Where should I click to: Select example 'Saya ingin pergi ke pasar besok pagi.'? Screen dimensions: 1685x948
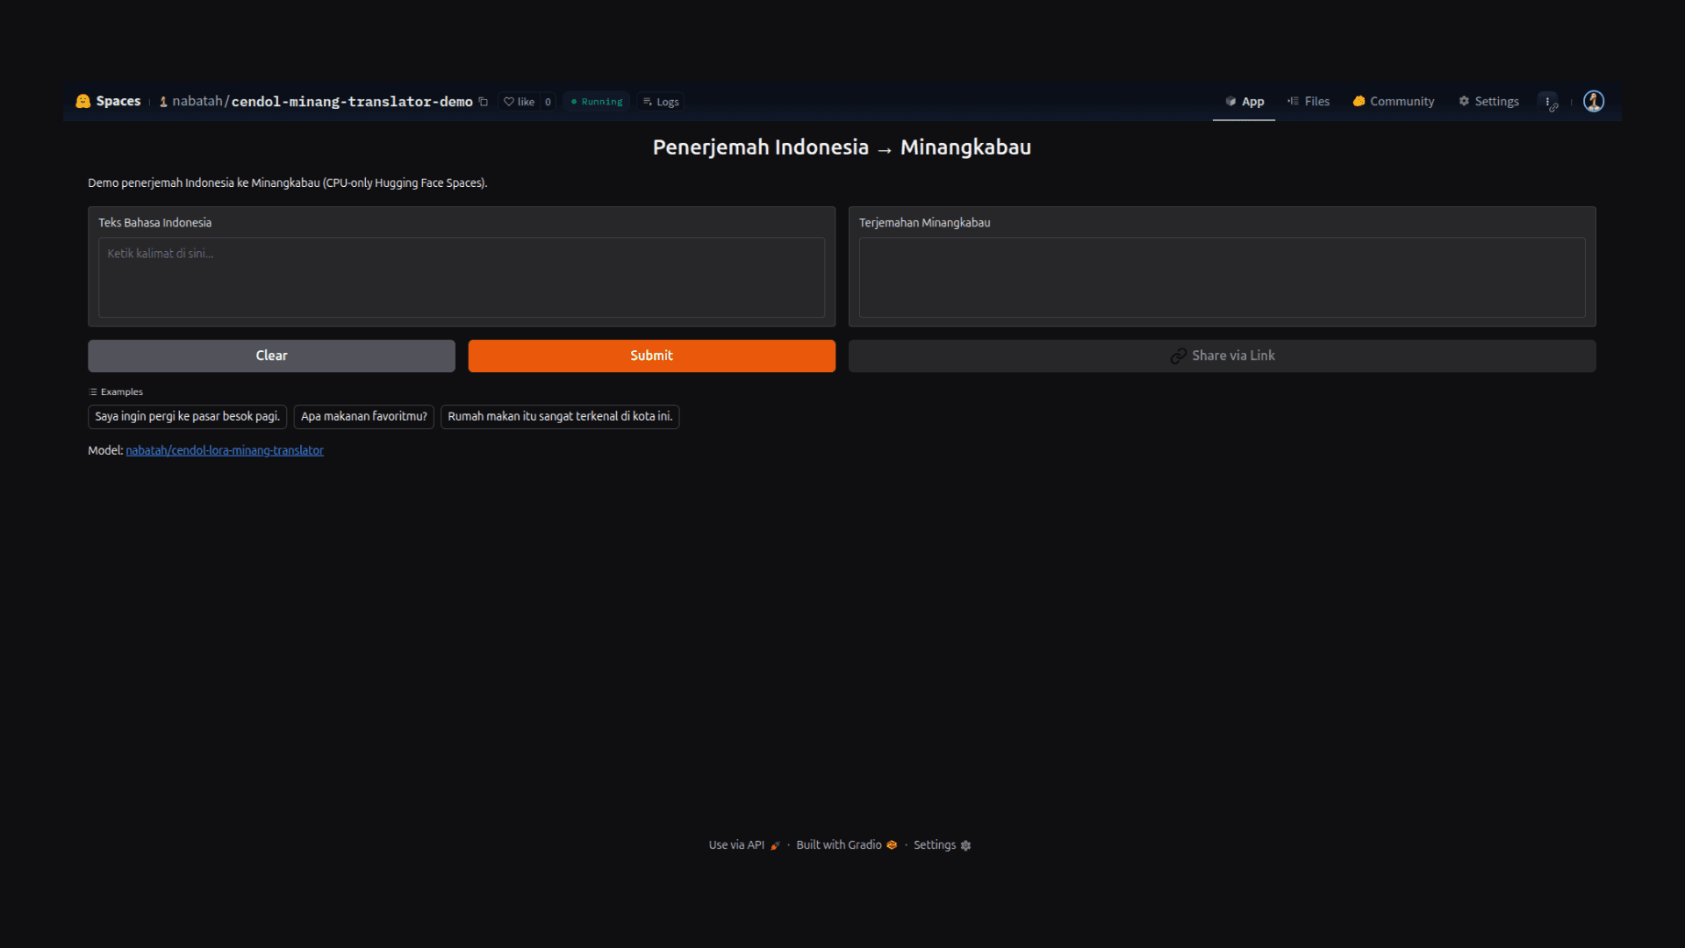(x=187, y=417)
